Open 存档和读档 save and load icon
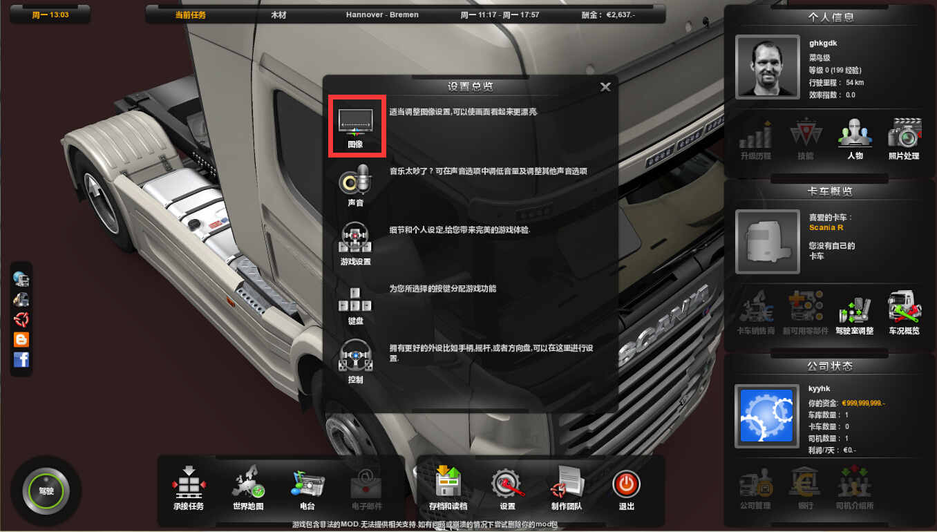937x532 pixels. click(448, 487)
